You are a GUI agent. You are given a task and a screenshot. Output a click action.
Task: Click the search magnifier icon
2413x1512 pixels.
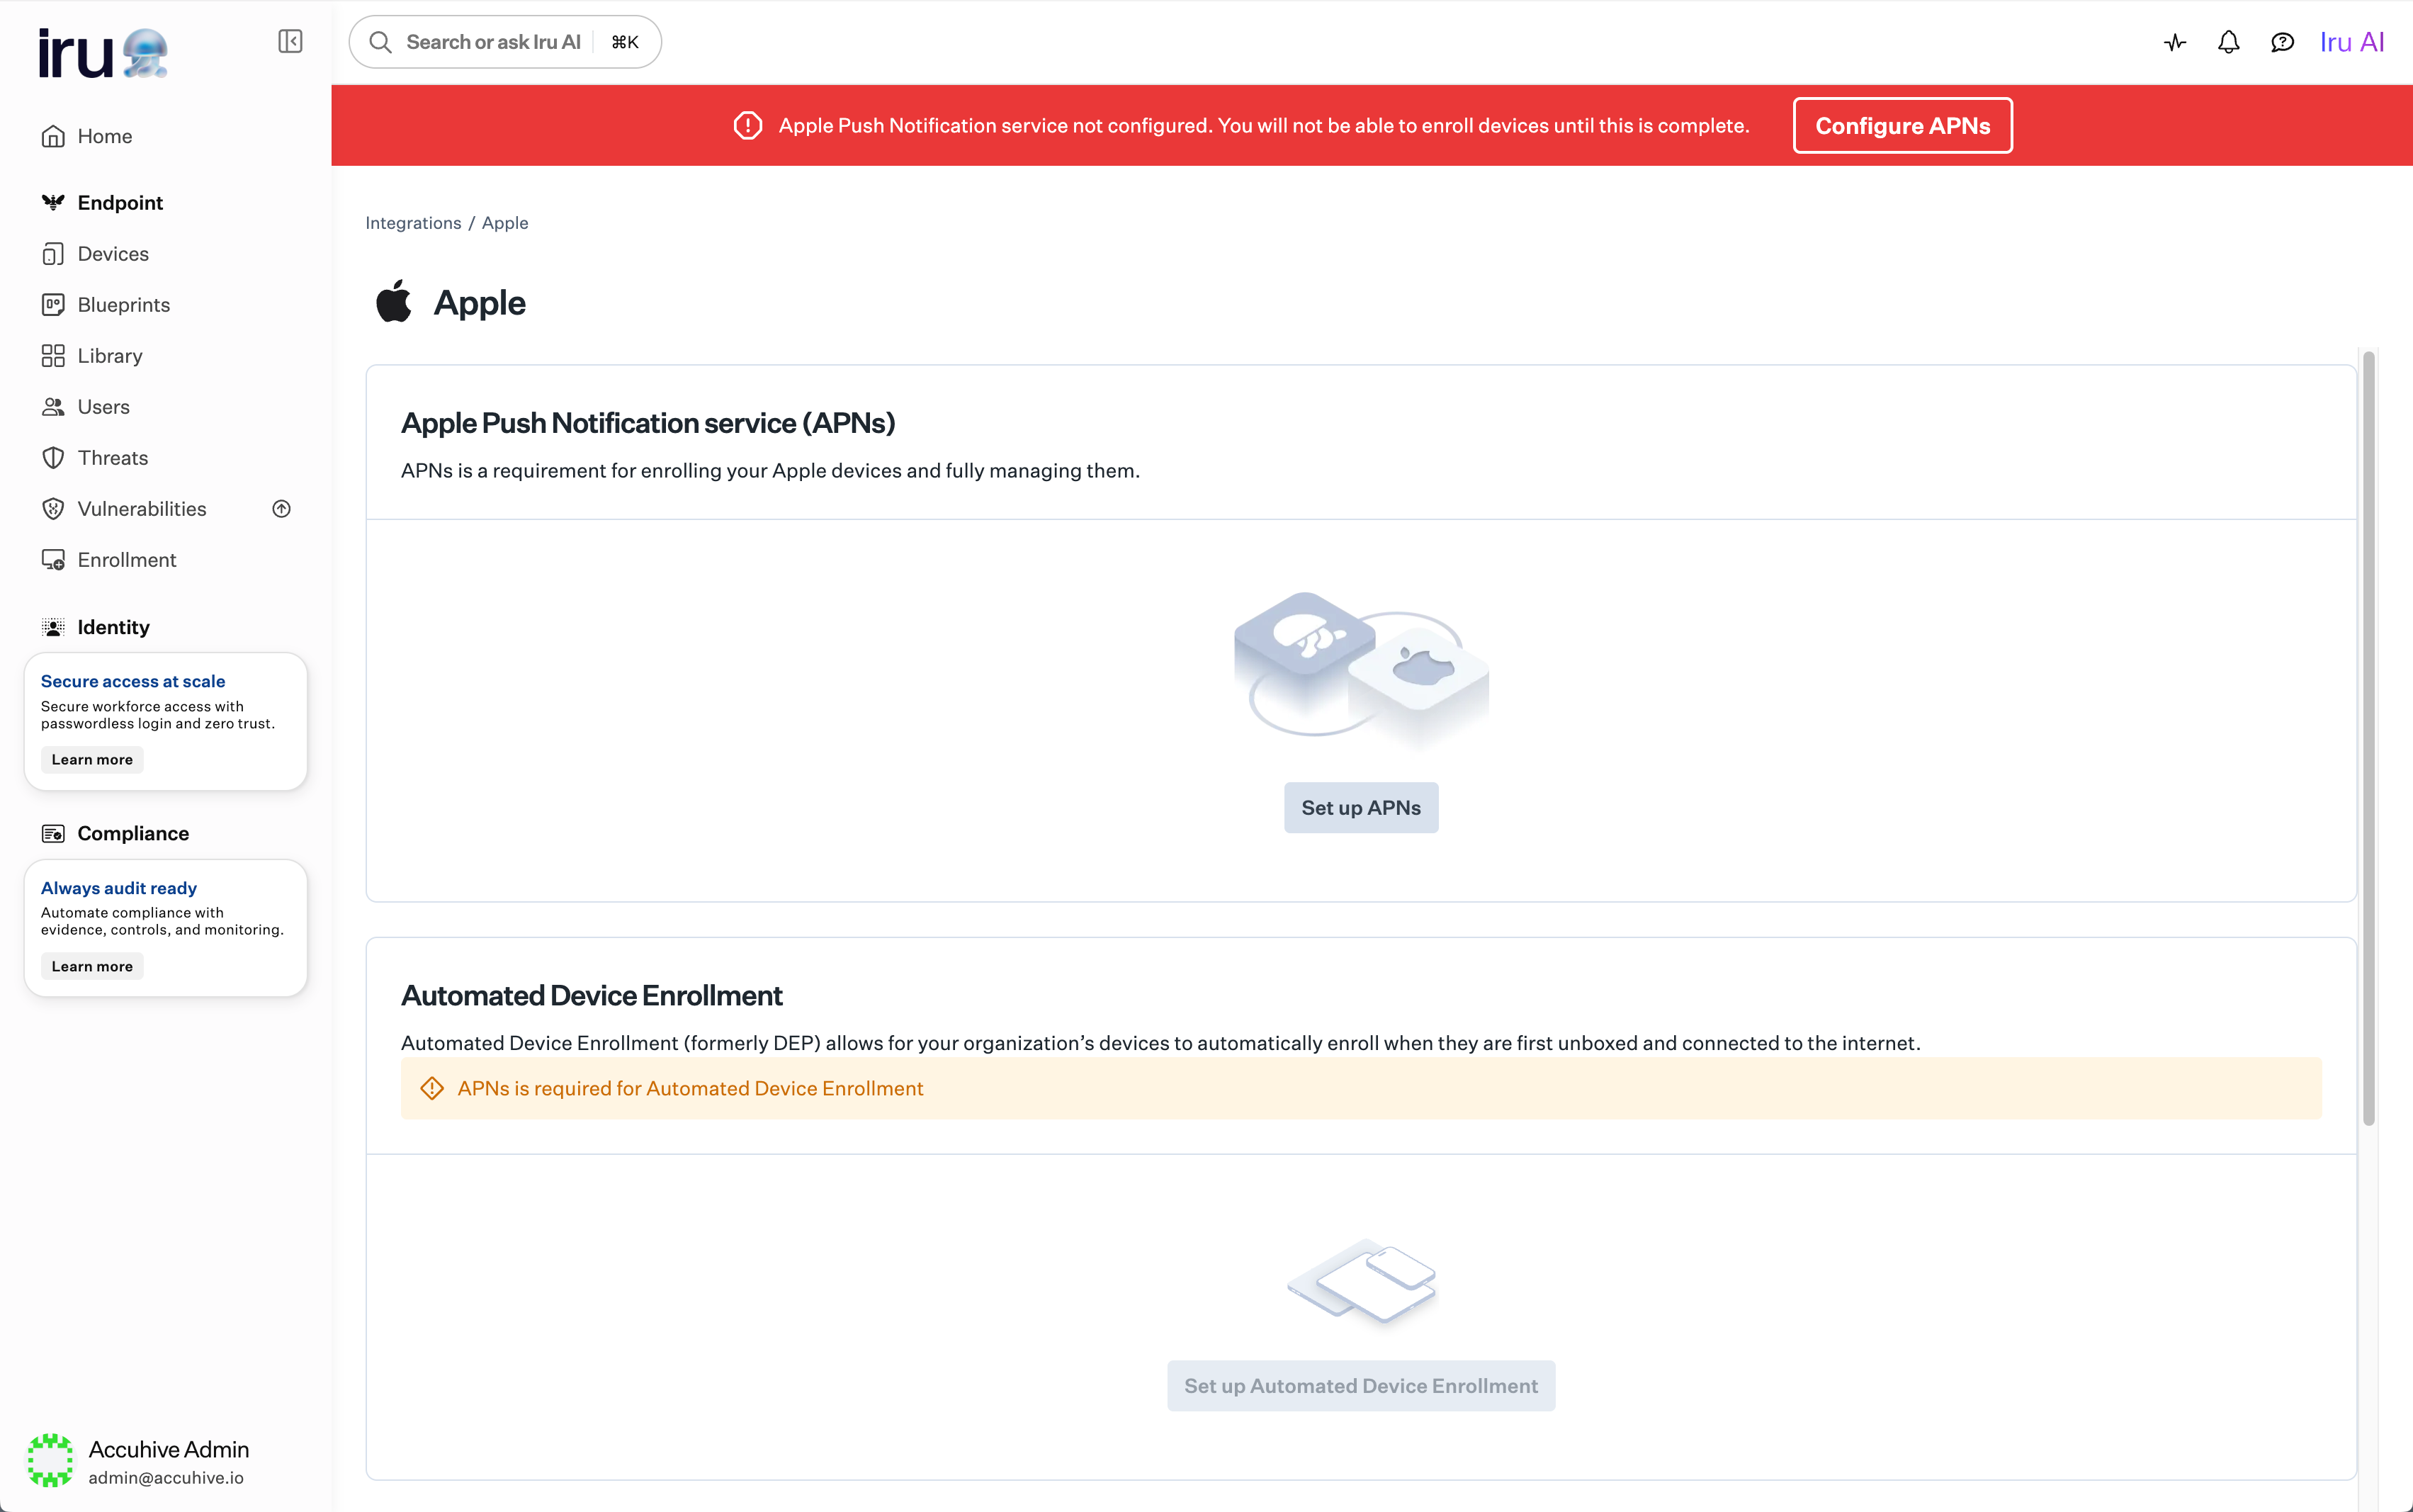click(381, 42)
